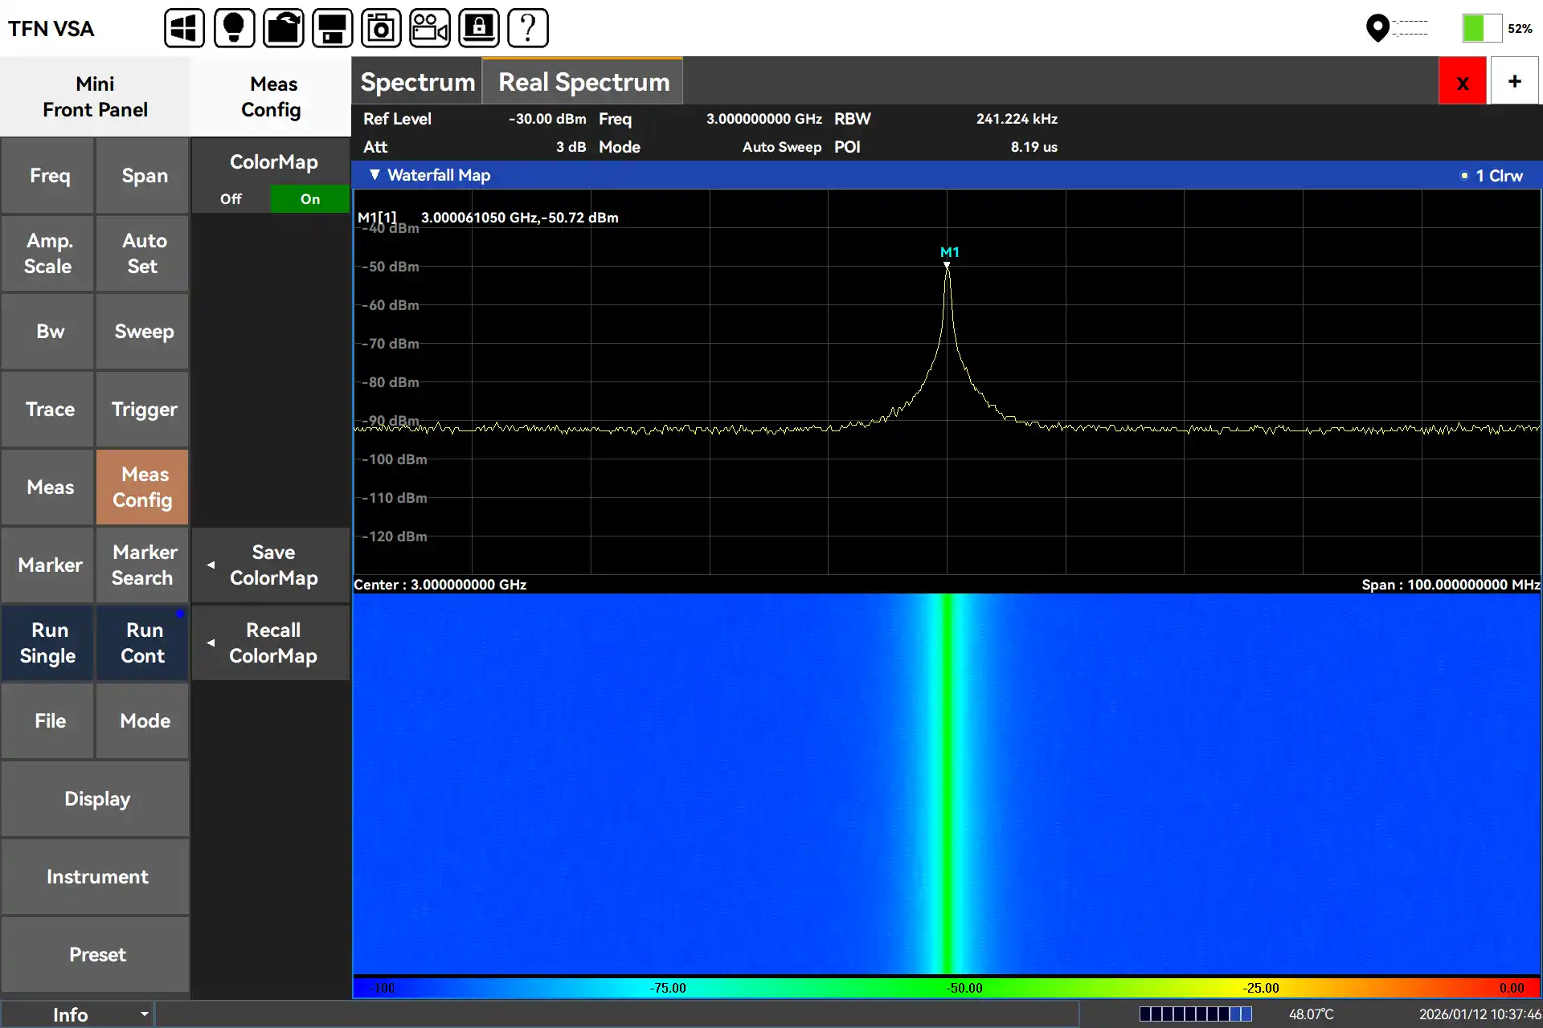The height and width of the screenshot is (1028, 1543).
Task: Turn ColorMap On
Action: pyautogui.click(x=310, y=199)
